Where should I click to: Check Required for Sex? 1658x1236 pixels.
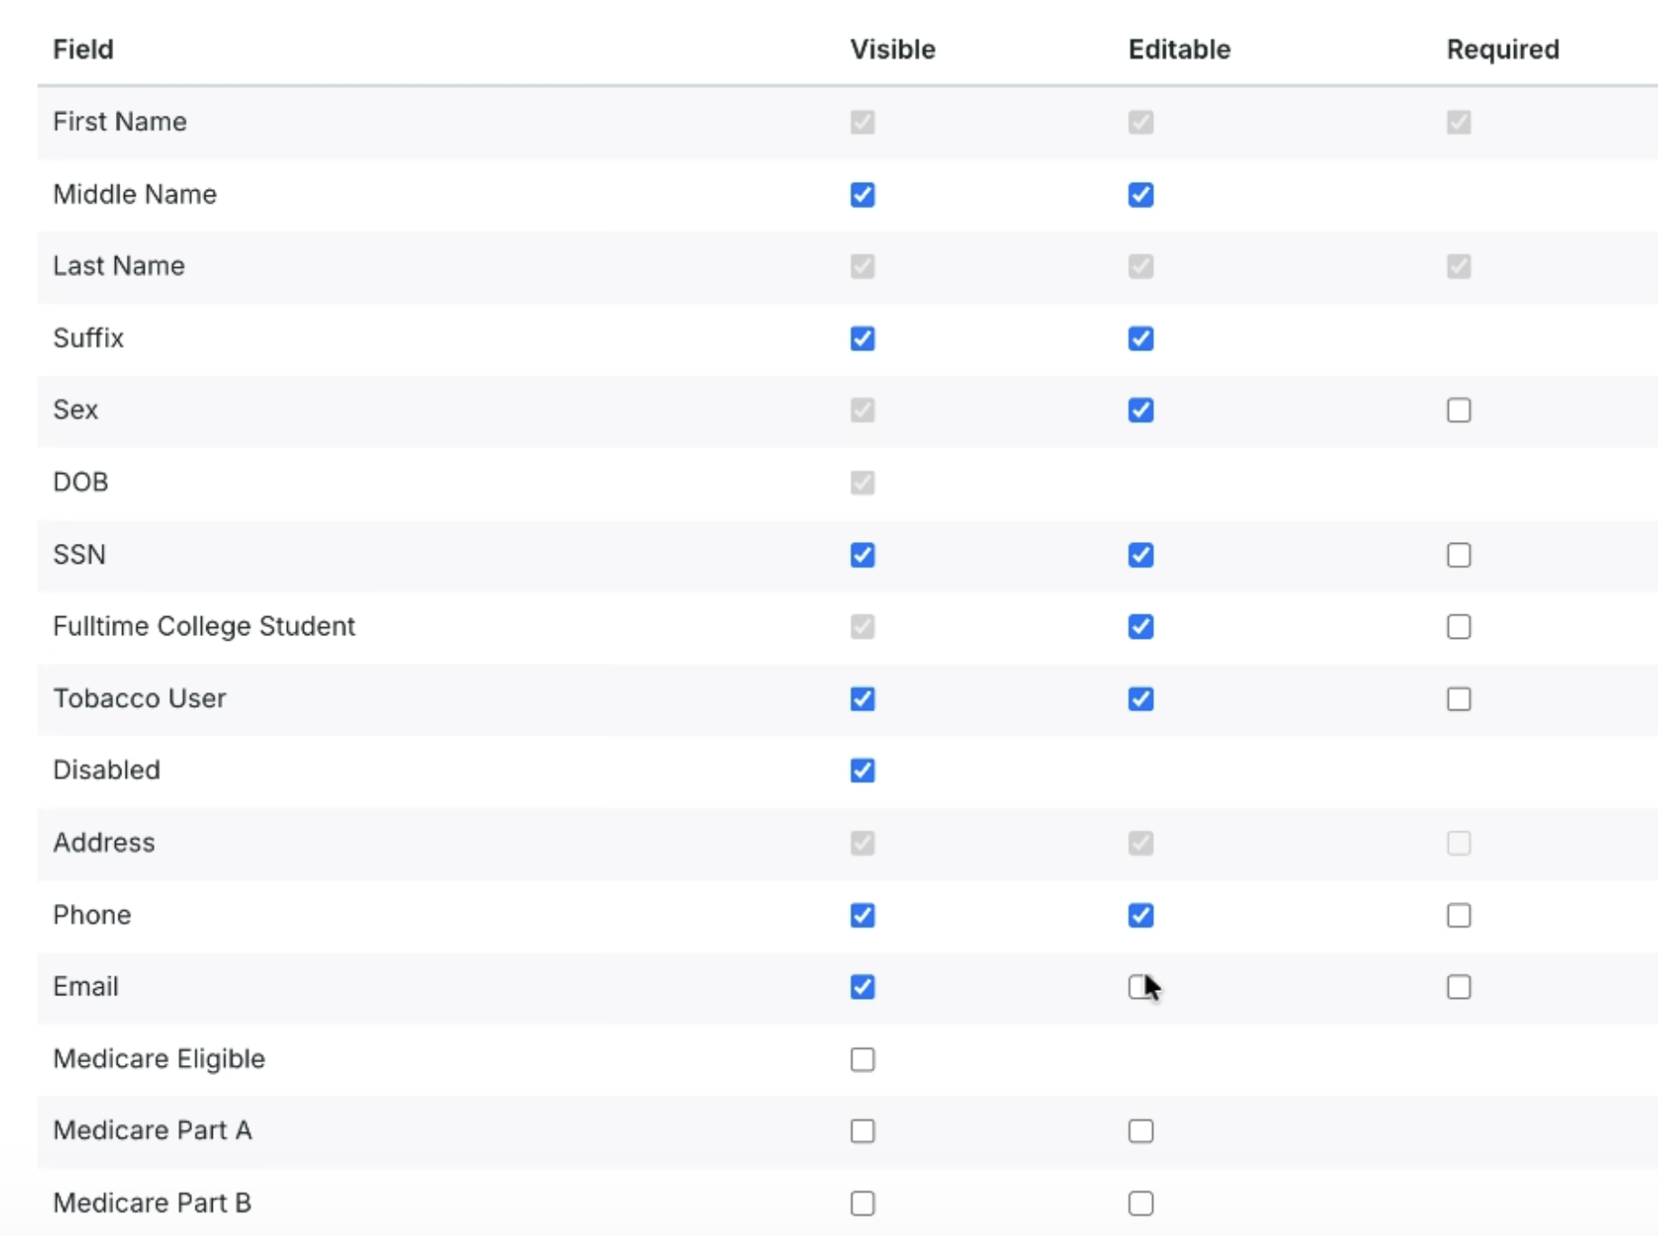click(1458, 410)
